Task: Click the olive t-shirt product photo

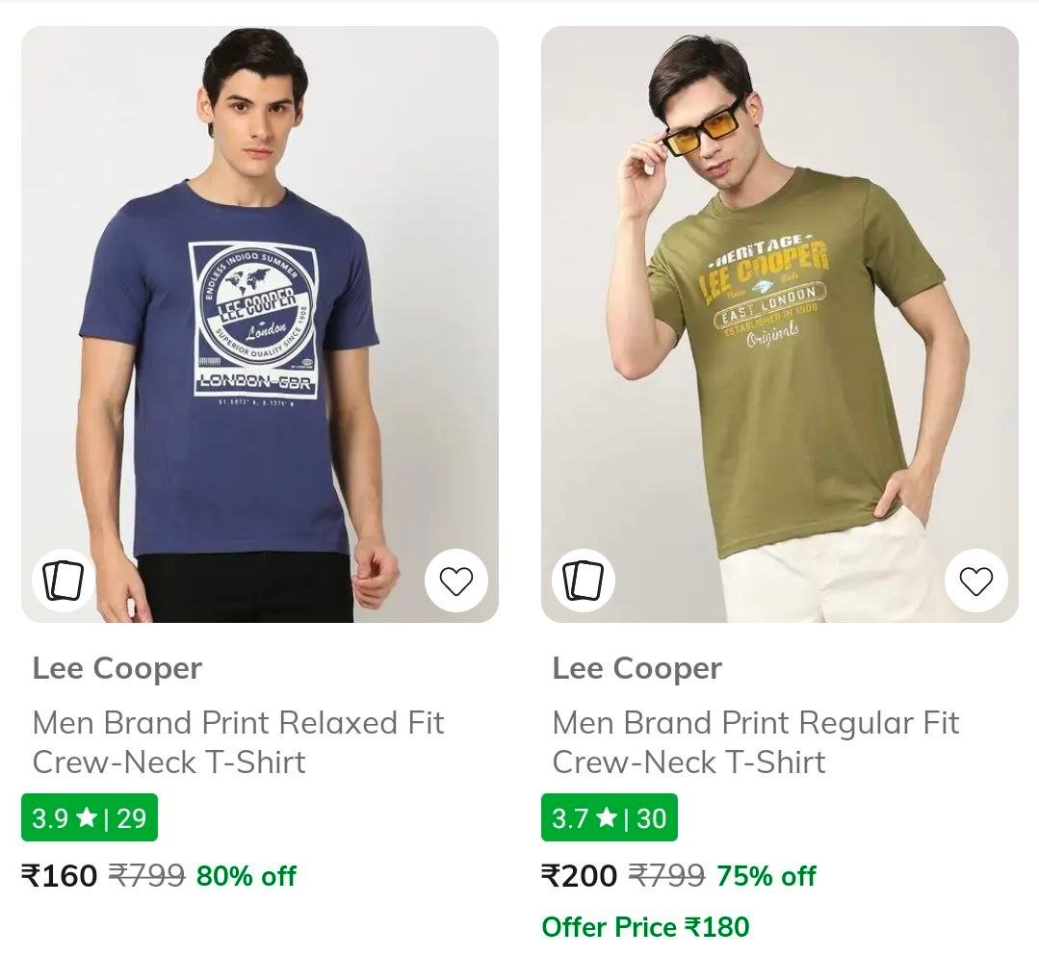Action: pos(780,318)
